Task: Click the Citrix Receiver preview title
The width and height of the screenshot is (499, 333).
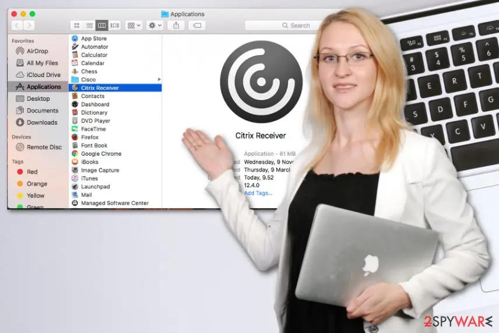Action: (261, 136)
